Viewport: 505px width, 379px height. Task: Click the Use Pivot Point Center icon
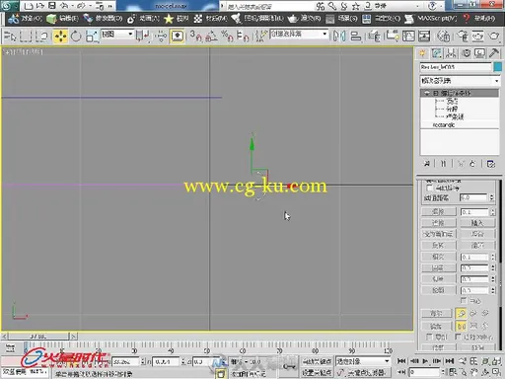[x=142, y=36]
